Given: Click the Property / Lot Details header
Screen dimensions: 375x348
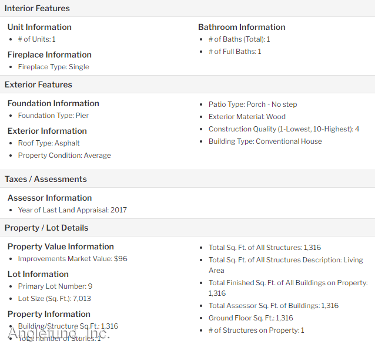Looking at the screenshot, I should tap(187, 228).
